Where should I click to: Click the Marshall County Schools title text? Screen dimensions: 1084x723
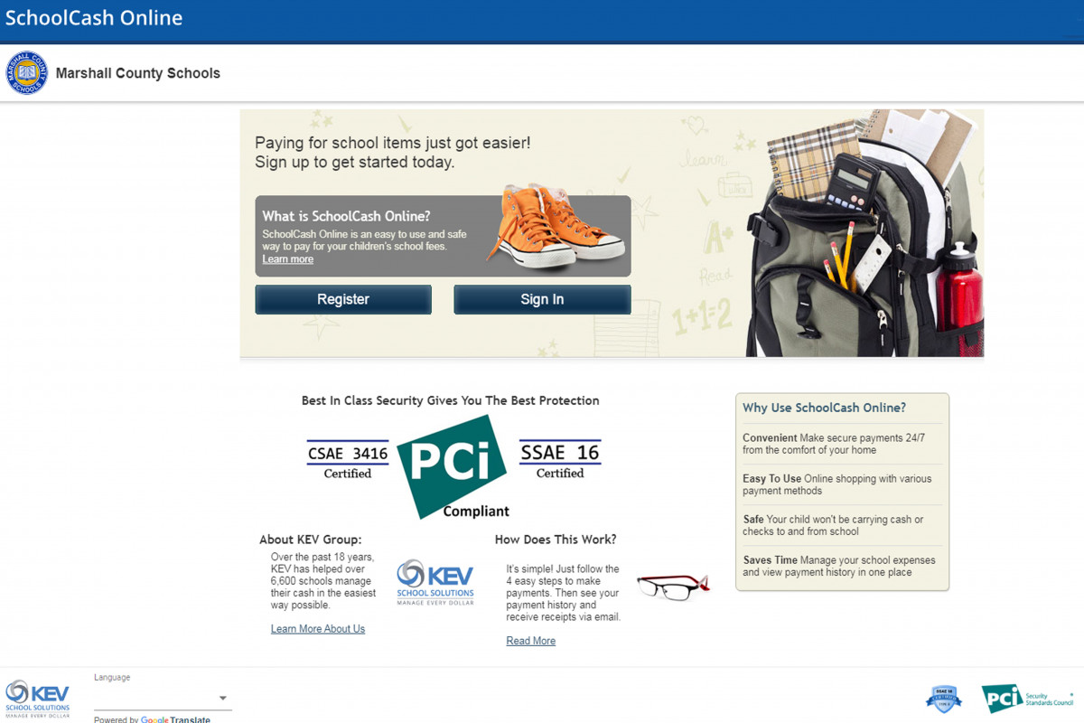coord(138,73)
